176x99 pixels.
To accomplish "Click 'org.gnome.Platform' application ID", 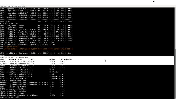I will (x=17, y=89).
